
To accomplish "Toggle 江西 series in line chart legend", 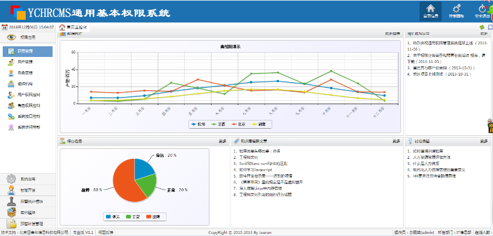I will [219, 124].
